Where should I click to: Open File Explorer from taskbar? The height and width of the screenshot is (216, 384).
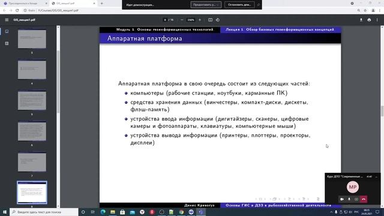[113, 212]
